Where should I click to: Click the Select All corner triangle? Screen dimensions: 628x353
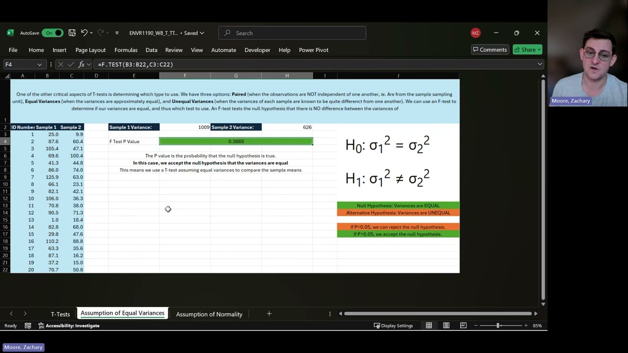pos(7,76)
